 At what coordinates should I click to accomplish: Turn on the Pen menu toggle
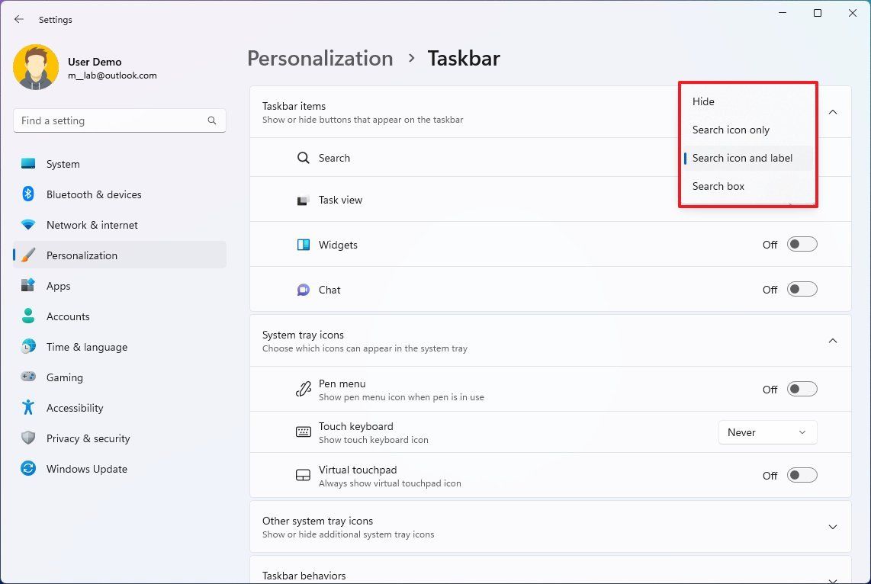[x=802, y=389]
